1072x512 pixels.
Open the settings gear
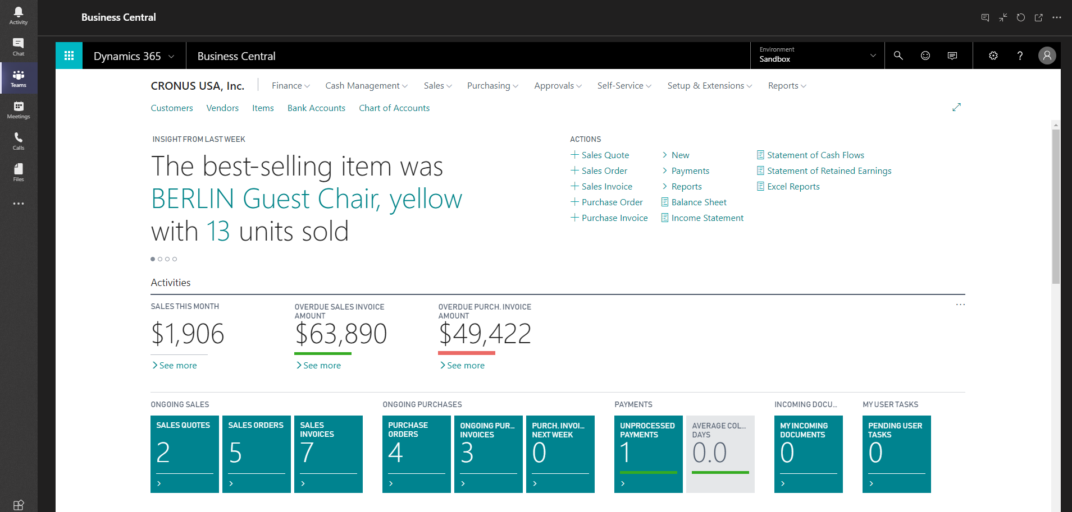click(992, 55)
